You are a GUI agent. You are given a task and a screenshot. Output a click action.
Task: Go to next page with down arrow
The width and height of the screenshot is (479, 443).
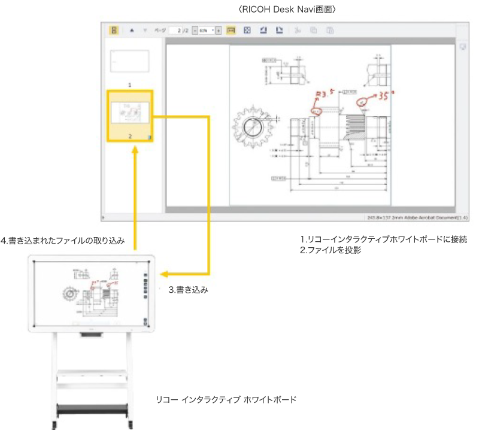tap(145, 31)
